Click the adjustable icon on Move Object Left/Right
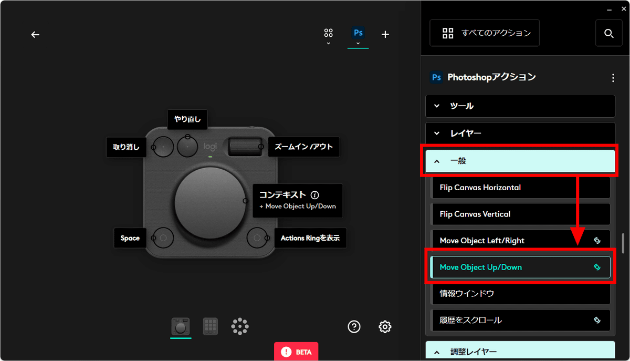This screenshot has width=630, height=361. tap(597, 240)
